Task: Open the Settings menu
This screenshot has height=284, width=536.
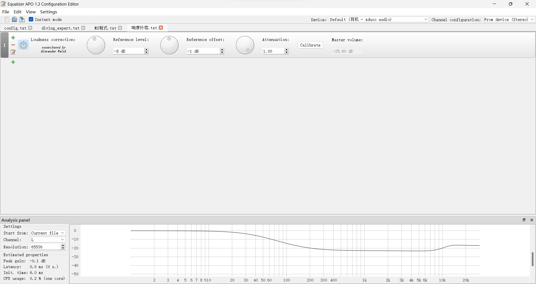Action: (x=49, y=12)
